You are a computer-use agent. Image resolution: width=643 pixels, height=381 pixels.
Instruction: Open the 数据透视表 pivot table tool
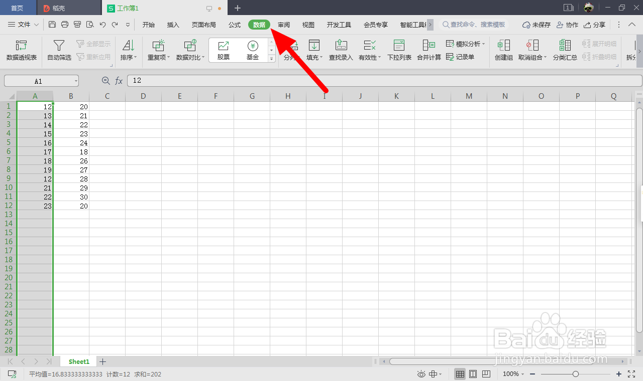coord(22,50)
